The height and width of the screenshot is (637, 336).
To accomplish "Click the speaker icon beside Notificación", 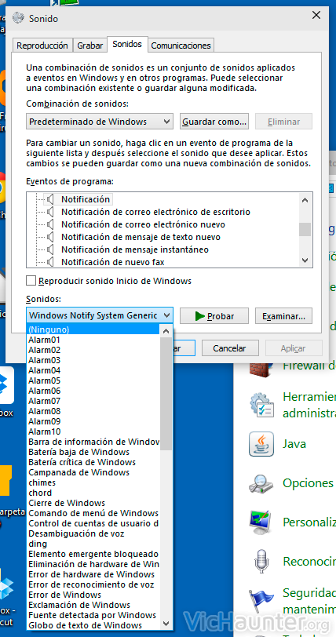I will point(50,199).
